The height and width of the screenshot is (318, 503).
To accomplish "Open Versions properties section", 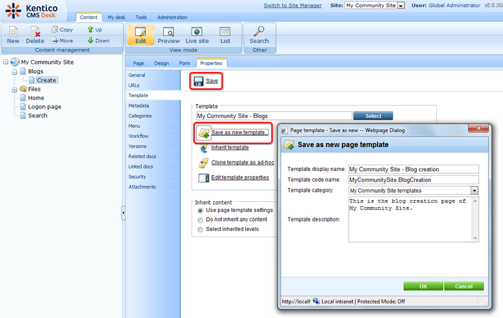I will [153, 146].
